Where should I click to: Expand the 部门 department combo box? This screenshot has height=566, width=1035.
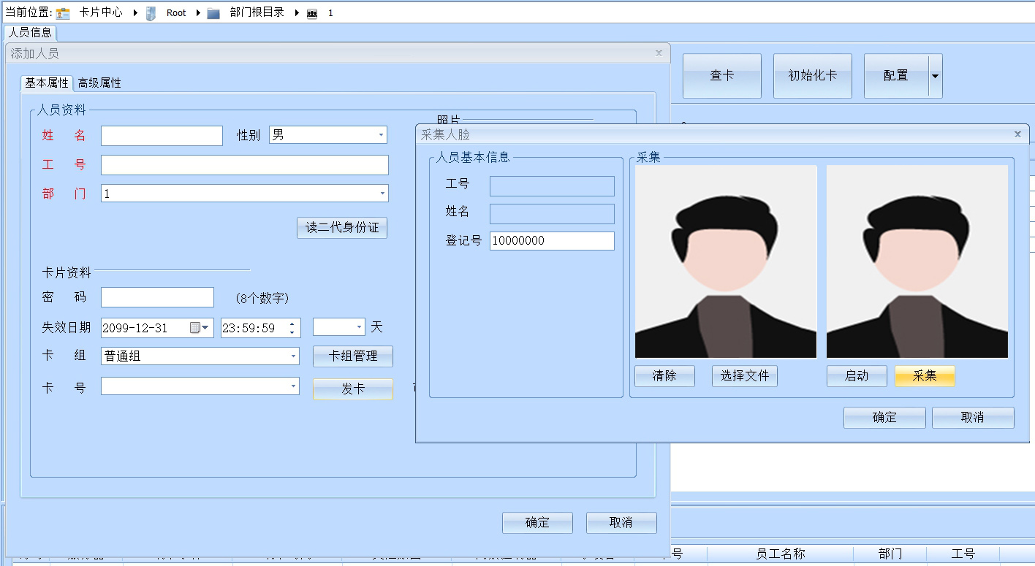382,194
